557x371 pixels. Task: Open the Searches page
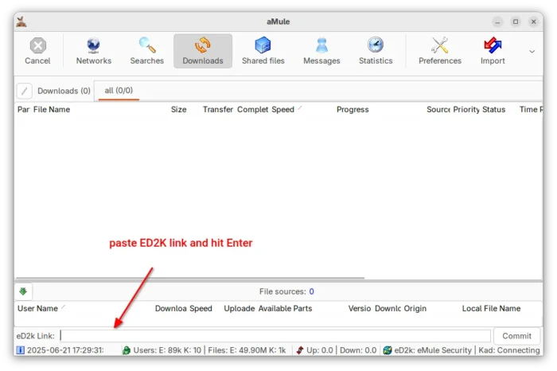coord(146,51)
